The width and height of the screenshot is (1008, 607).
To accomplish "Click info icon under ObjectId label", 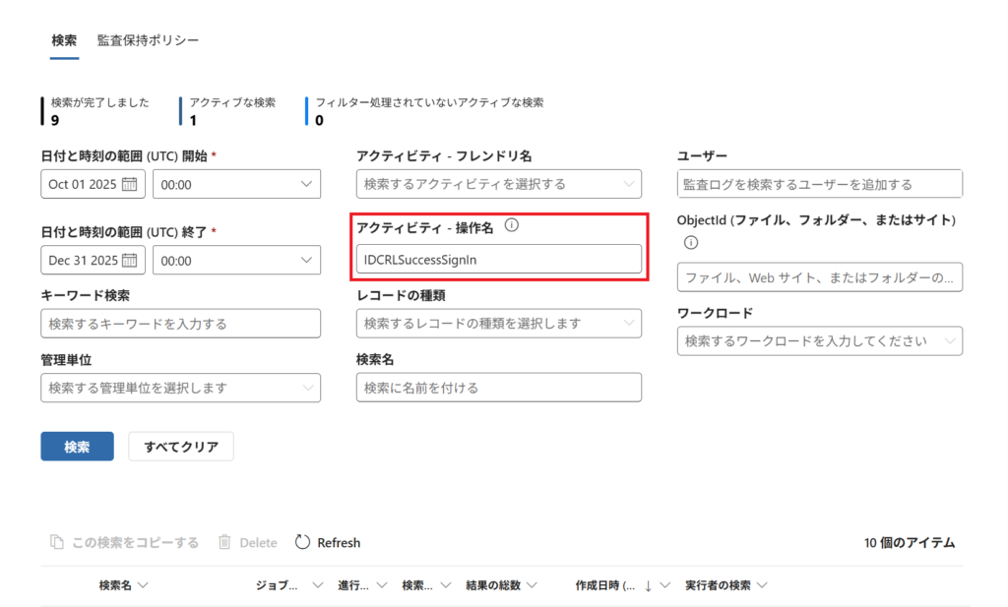I will point(690,242).
